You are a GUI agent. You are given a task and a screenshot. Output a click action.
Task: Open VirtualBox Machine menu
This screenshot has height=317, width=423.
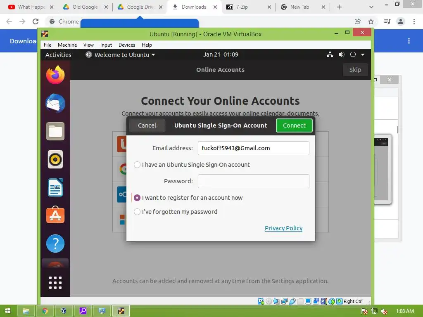[67, 45]
